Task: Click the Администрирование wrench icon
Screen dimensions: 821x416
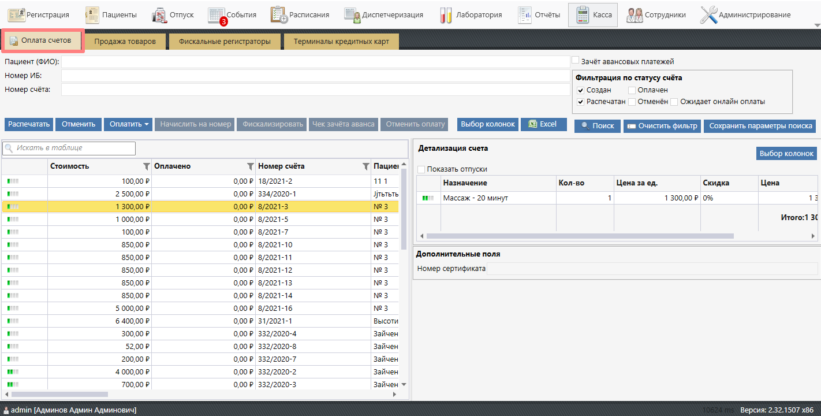Action: click(x=708, y=15)
